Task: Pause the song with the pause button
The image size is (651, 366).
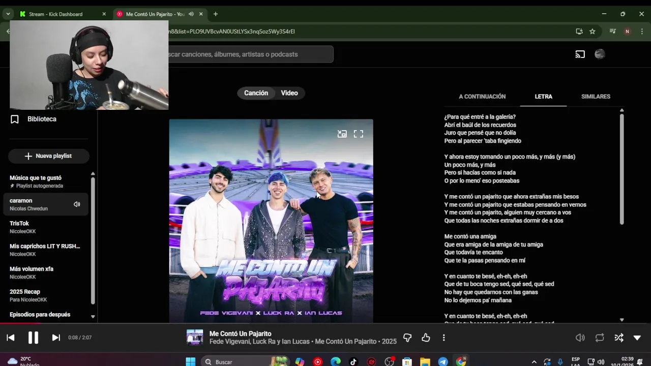Action: coord(33,338)
